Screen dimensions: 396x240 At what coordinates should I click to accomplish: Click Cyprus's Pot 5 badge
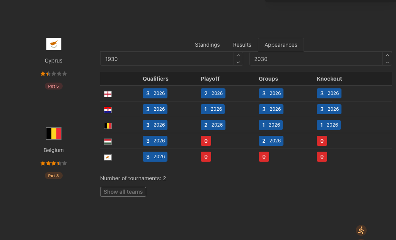(54, 86)
